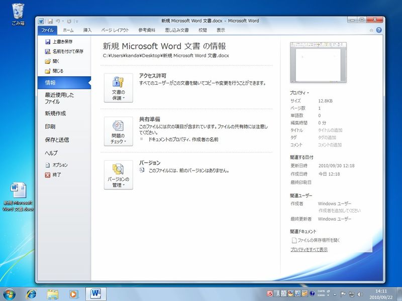Click the document path text

tap(166, 56)
